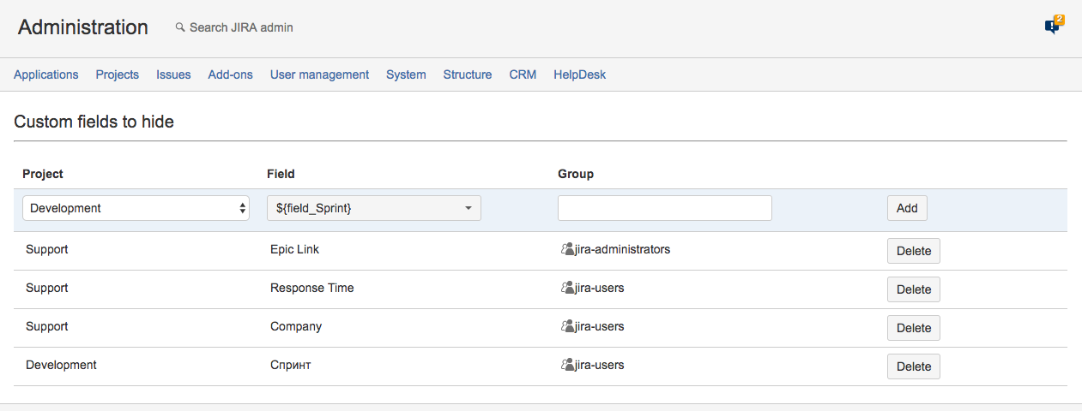Click group icon in Спринт row
The height and width of the screenshot is (411, 1082).
pyautogui.click(x=566, y=366)
